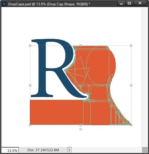
Task: Click the middle-left transform handle
Action: click(x=30, y=86)
